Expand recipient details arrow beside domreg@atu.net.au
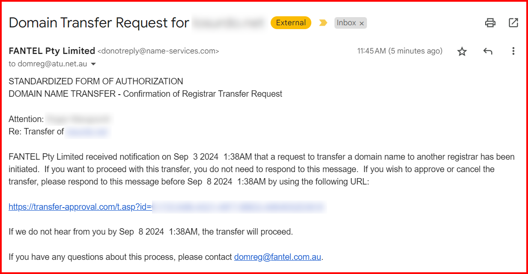Image resolution: width=528 pixels, height=274 pixels. tap(93, 64)
